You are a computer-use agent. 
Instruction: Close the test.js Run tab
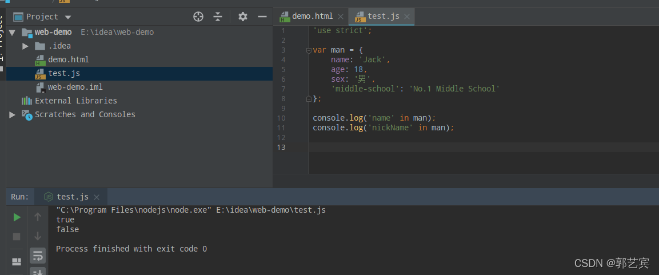coord(96,197)
